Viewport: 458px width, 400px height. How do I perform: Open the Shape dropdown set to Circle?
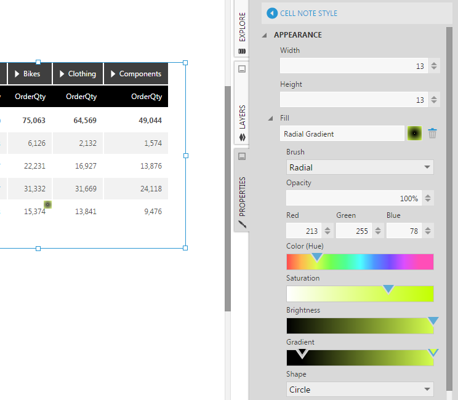360,389
